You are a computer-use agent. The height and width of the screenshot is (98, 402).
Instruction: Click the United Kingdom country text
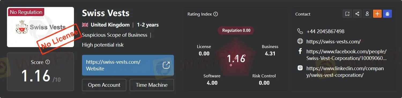[110, 25]
